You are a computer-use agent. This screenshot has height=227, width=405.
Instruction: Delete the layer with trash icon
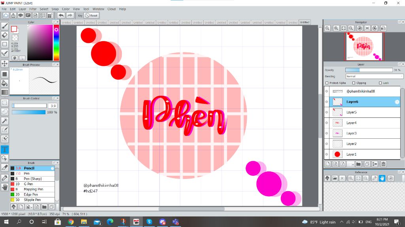click(x=384, y=164)
